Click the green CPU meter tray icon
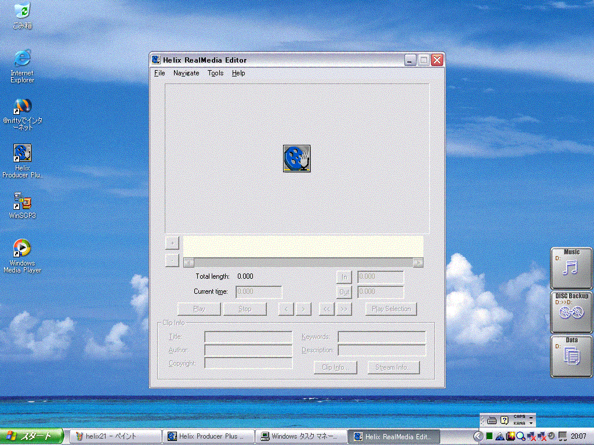 490,436
